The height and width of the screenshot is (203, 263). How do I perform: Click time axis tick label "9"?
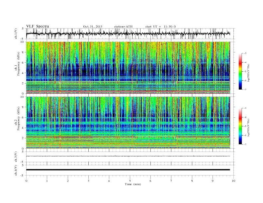(x=213, y=181)
